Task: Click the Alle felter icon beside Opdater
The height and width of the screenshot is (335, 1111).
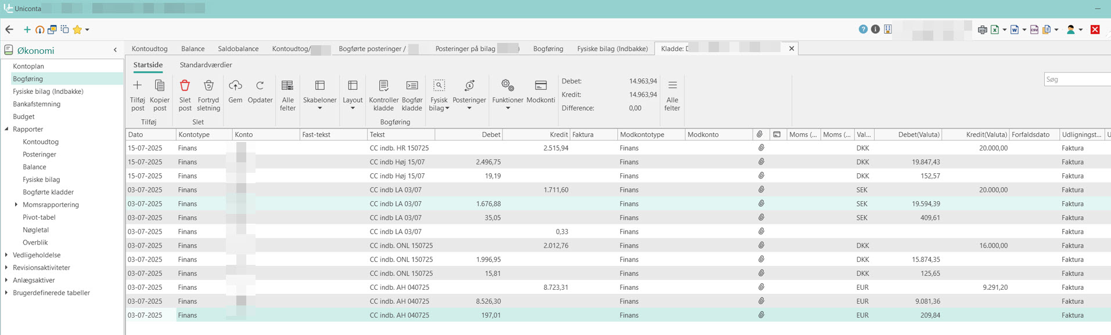Action: pos(287,96)
